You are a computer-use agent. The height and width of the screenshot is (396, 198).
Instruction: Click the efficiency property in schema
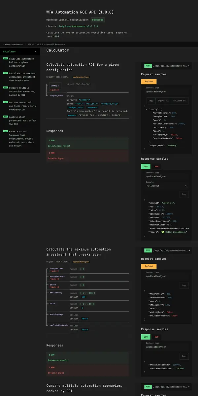(x=56, y=292)
